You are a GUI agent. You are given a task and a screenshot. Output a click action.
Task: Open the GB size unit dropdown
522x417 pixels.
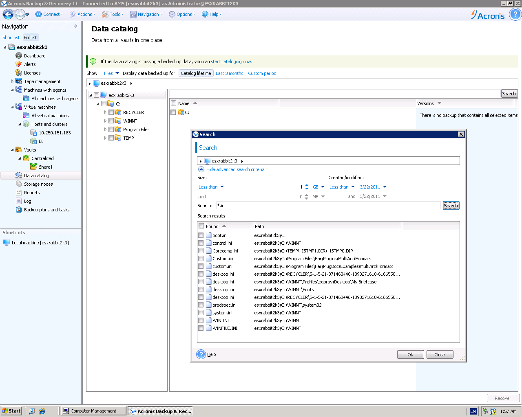click(x=319, y=187)
